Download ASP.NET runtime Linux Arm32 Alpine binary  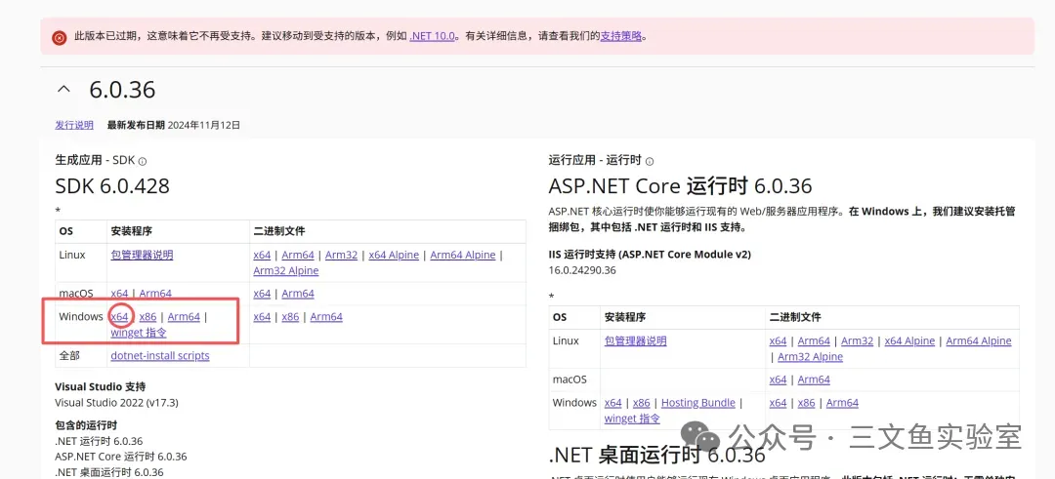pyautogui.click(x=810, y=357)
